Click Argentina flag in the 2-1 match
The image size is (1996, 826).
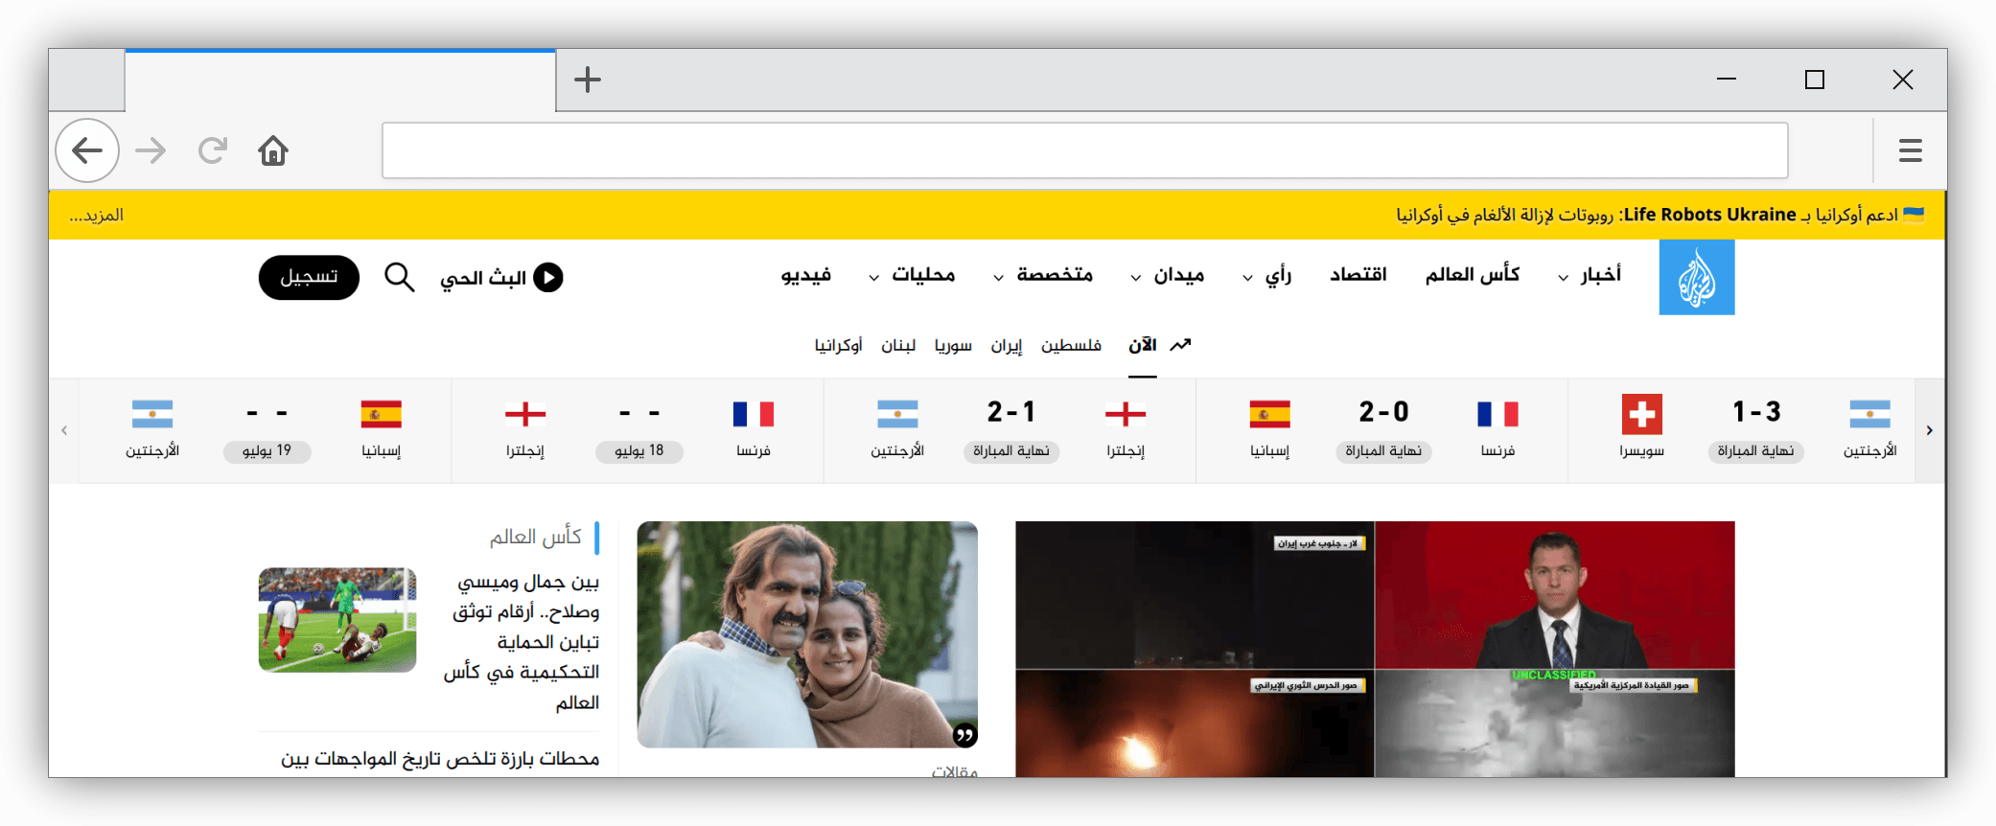click(897, 414)
